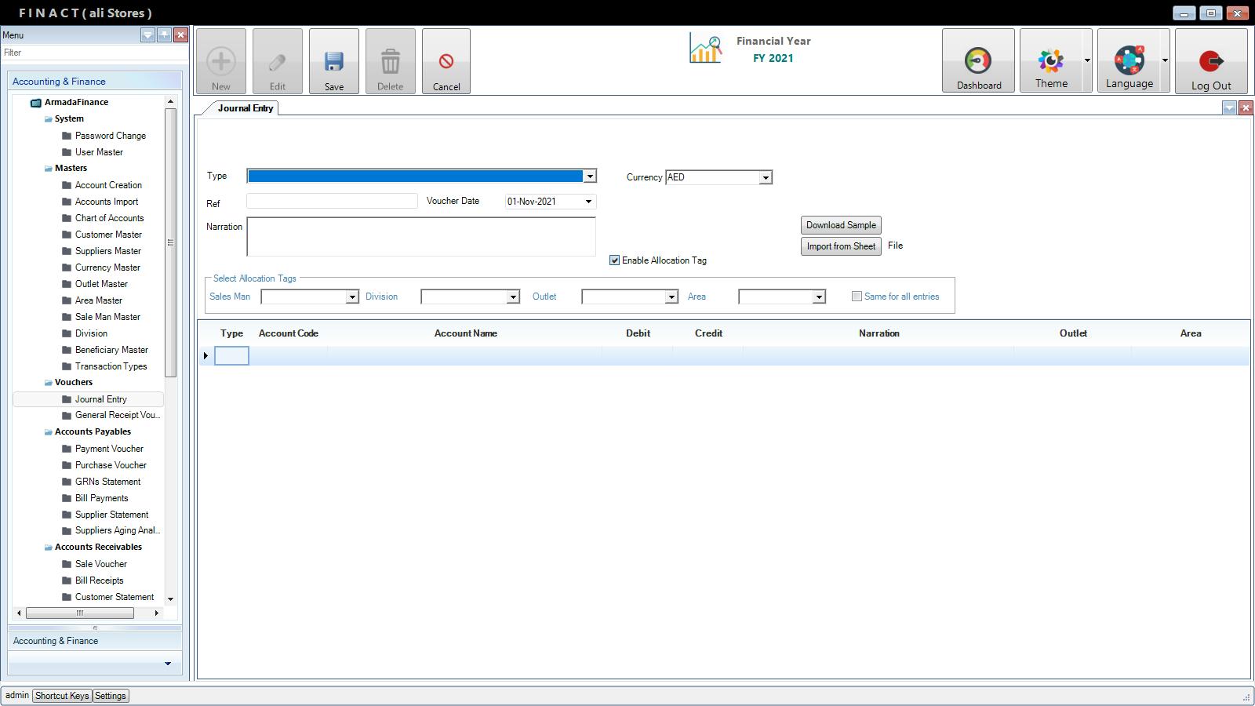Click the Language globe icon
The height and width of the screenshot is (706, 1255).
tap(1129, 60)
